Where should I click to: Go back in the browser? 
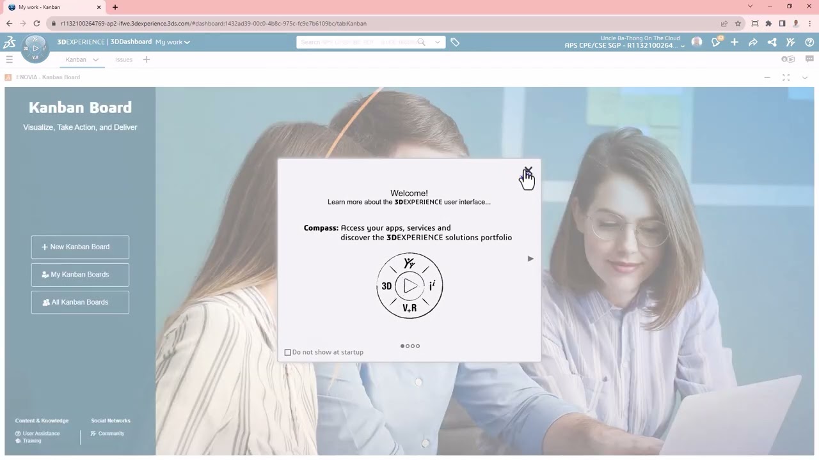coord(9,24)
